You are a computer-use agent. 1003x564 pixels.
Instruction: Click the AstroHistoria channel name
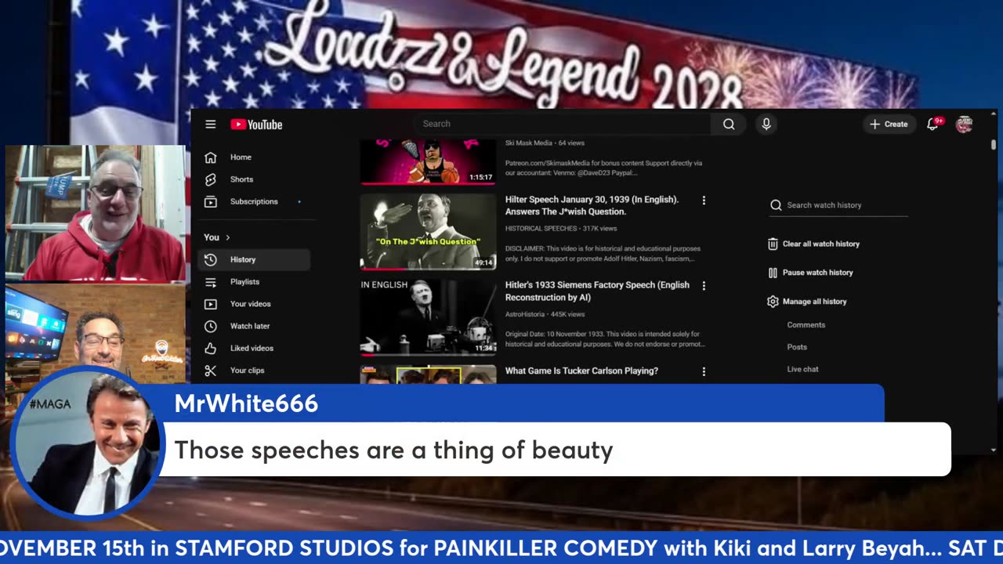pos(525,314)
